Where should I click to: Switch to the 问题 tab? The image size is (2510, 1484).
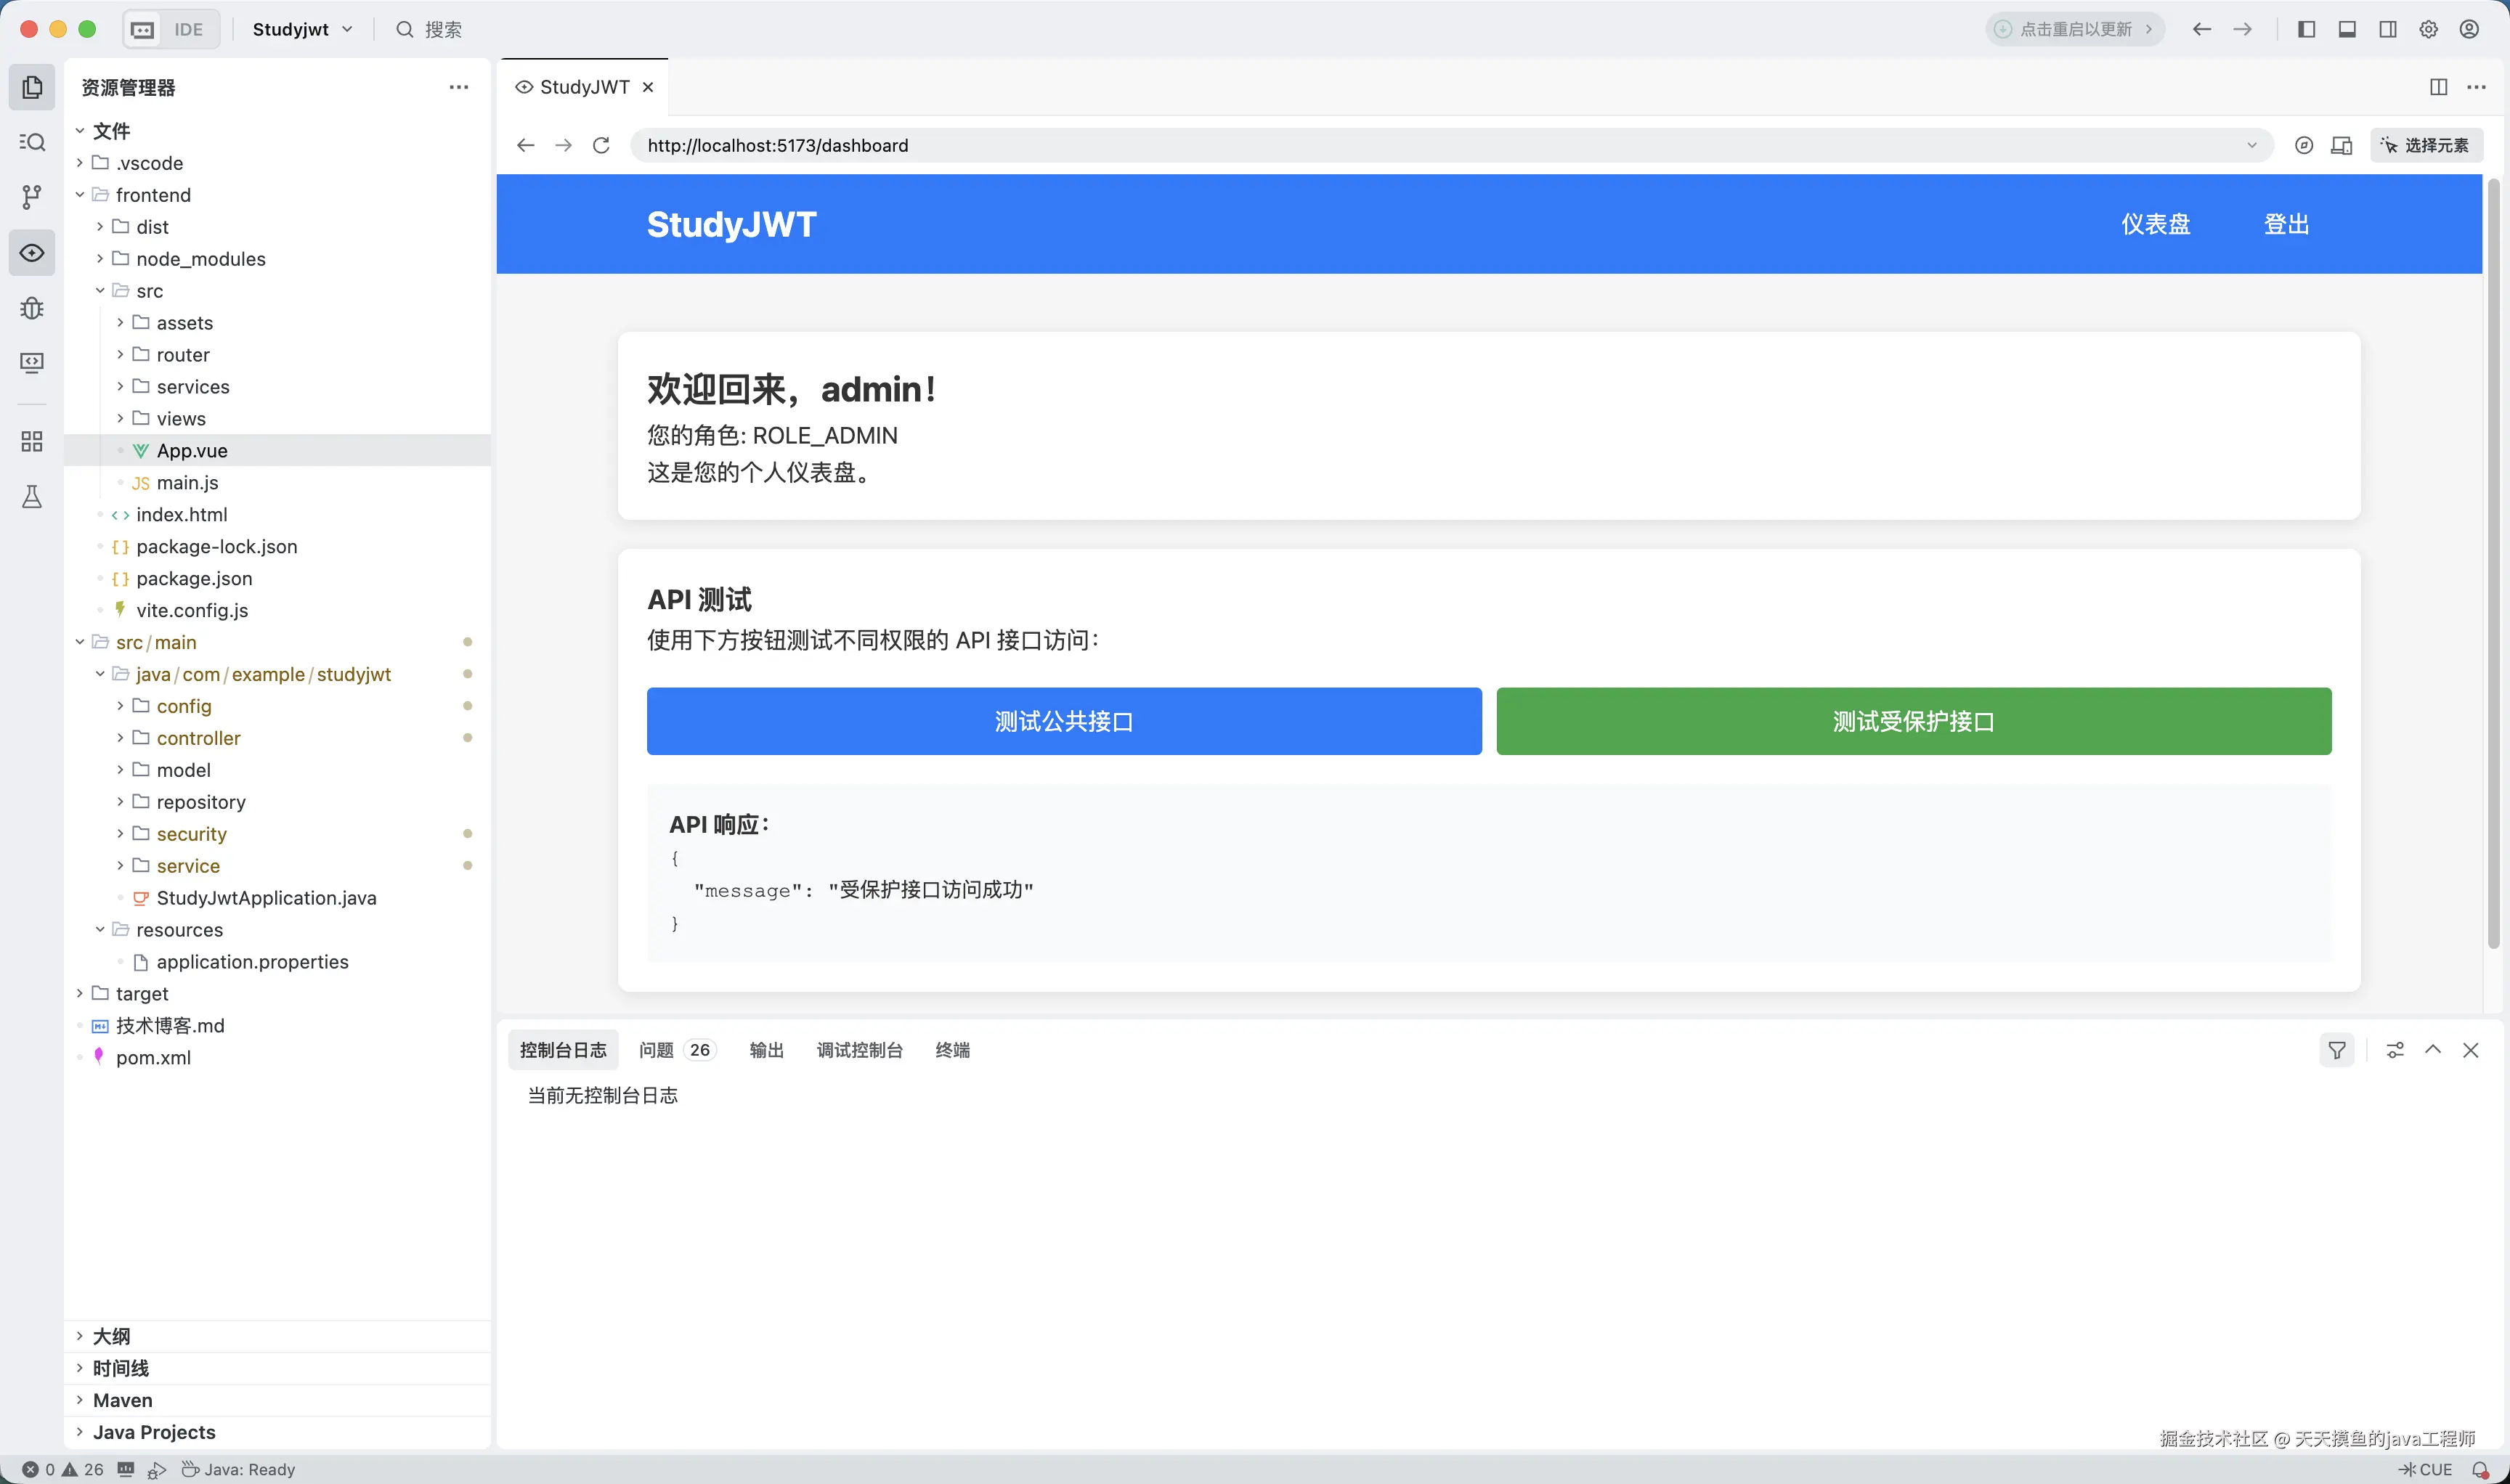[x=657, y=1050]
